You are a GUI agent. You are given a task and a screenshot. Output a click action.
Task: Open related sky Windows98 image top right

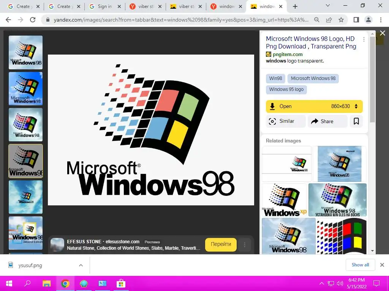click(x=339, y=164)
